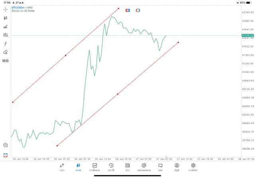Open the ข่าว (News) tab
255x178 pixels.
[x=127, y=167]
